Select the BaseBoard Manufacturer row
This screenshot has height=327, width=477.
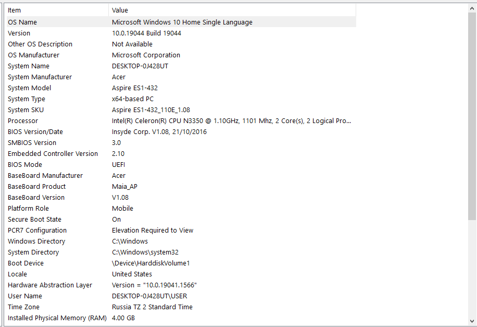click(181, 176)
